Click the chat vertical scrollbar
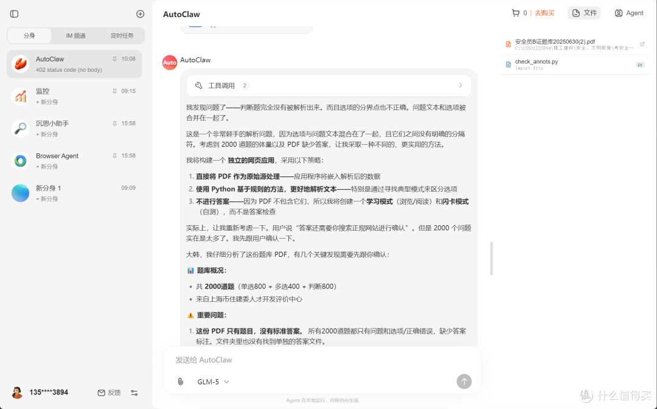 pos(492,259)
